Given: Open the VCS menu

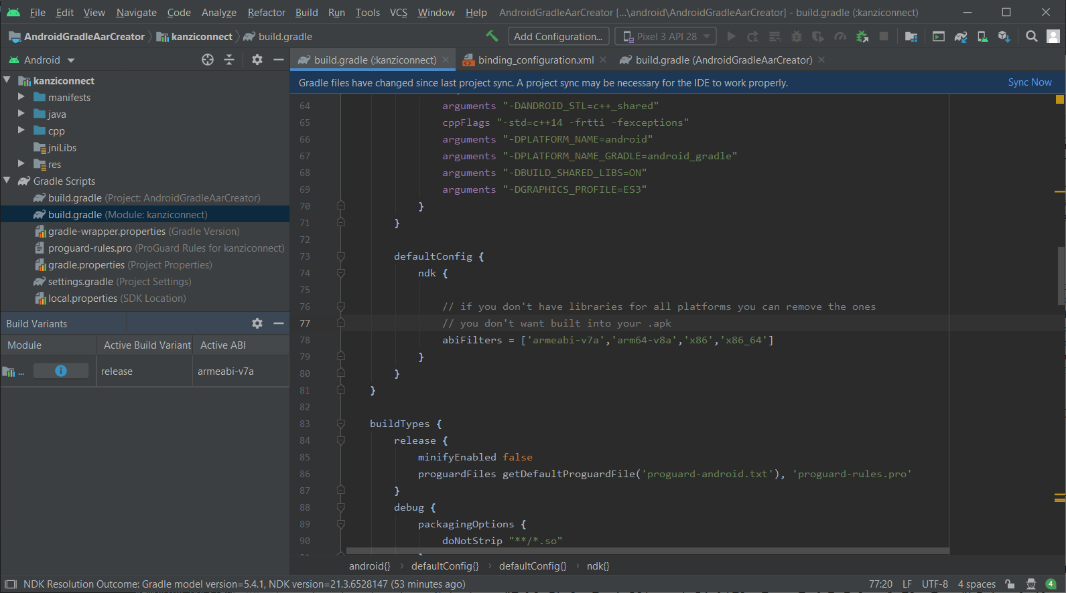Looking at the screenshot, I should point(398,12).
